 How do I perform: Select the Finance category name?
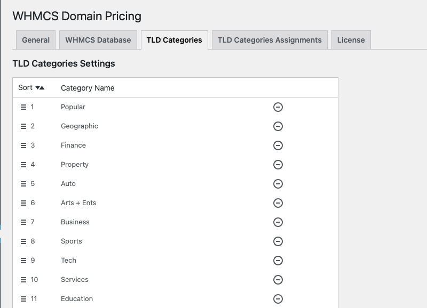tap(73, 145)
